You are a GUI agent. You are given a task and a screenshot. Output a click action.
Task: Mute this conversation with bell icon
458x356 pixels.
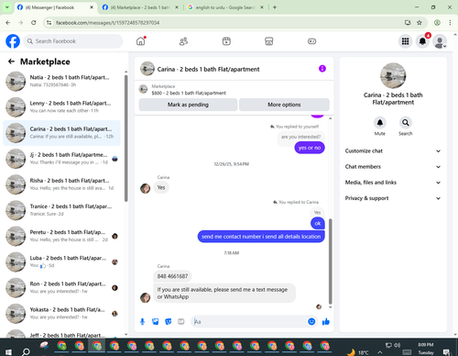pyautogui.click(x=380, y=123)
